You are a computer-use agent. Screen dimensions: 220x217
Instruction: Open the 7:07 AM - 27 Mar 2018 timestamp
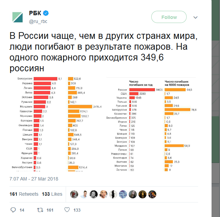pyautogui.click(x=34, y=179)
